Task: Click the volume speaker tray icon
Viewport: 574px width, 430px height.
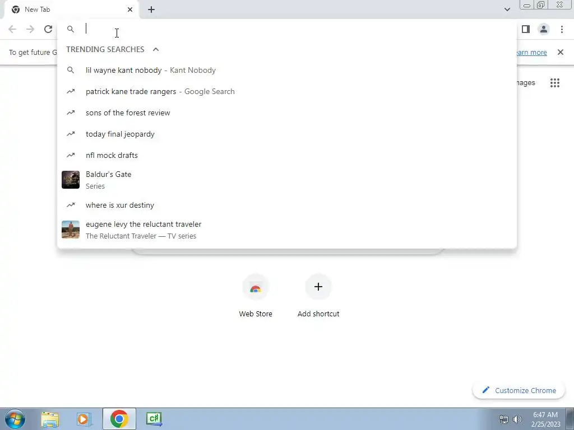Action: [517, 419]
